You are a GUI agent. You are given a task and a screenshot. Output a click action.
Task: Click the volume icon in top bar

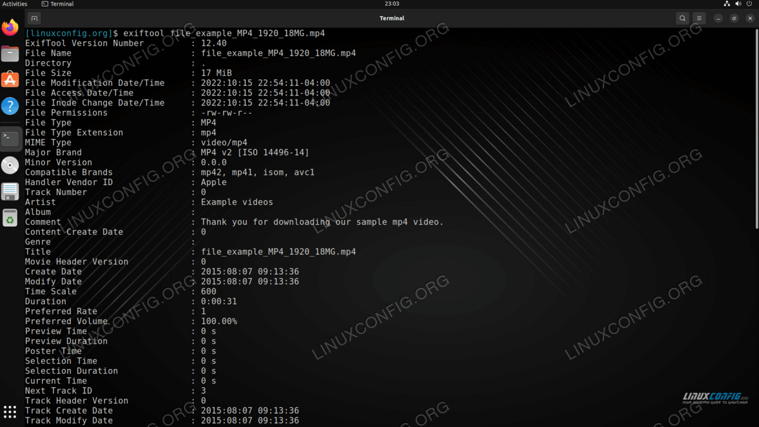click(x=738, y=4)
